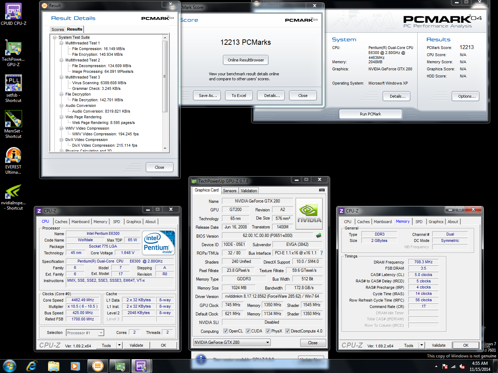
Task: Open the Caches tab in the left CPU-Z window
Action: click(61, 222)
